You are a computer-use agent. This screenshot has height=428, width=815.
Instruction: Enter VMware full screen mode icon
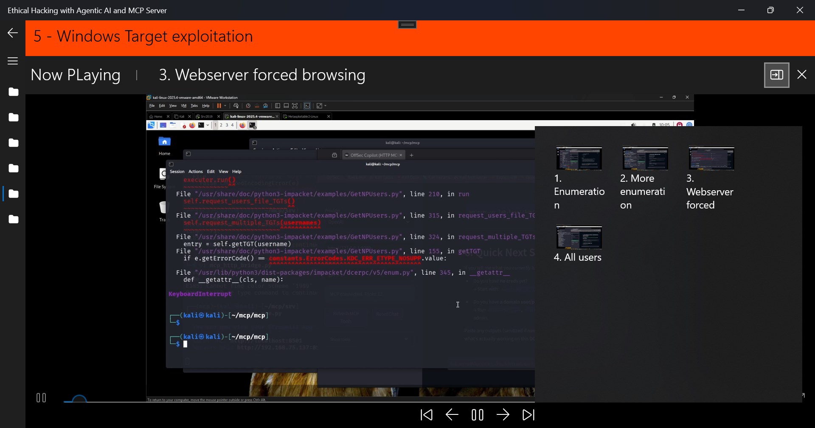pyautogui.click(x=295, y=106)
